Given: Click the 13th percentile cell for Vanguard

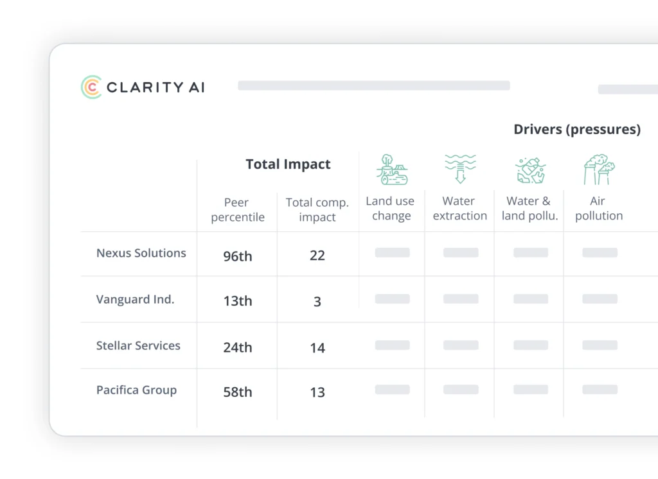Looking at the screenshot, I should pos(238,301).
